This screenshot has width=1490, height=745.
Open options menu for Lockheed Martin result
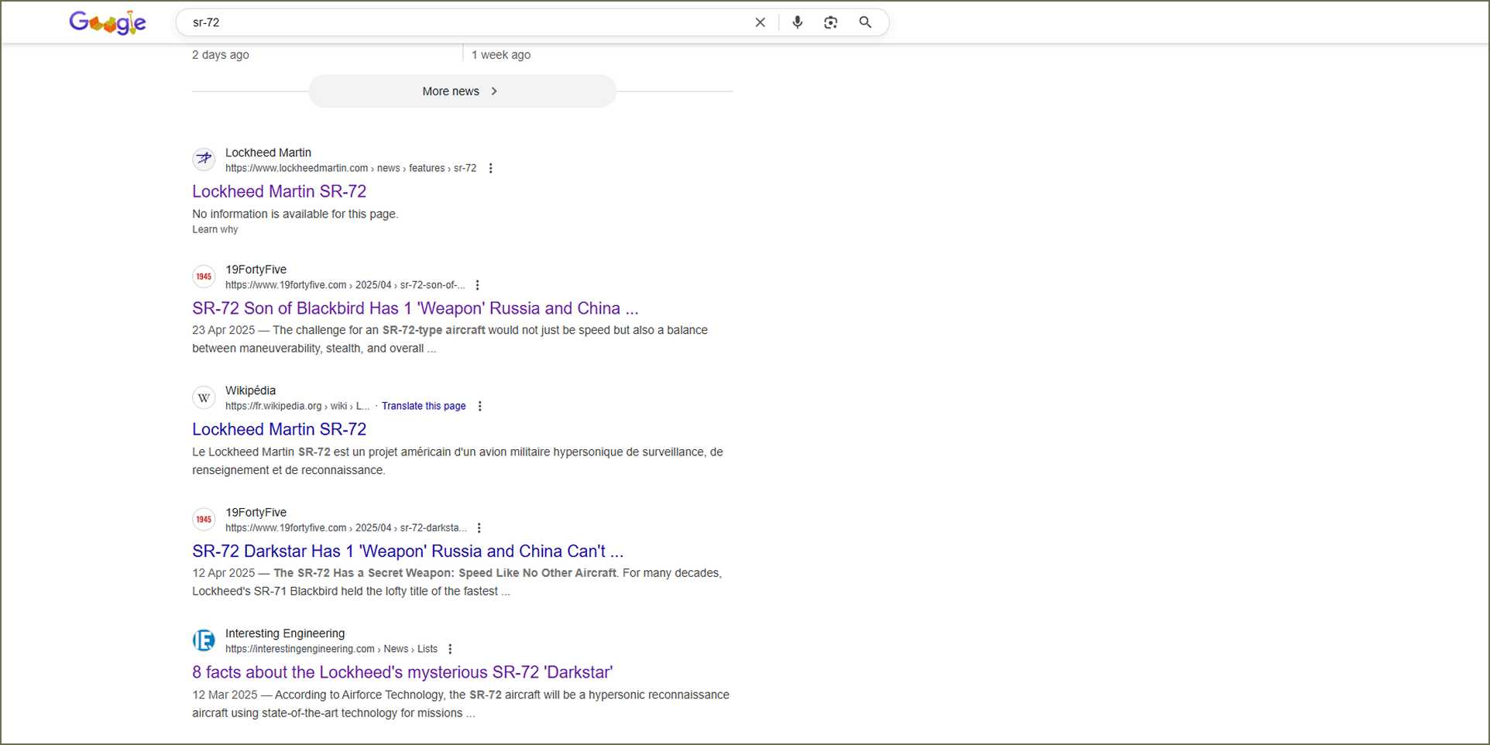pos(490,169)
